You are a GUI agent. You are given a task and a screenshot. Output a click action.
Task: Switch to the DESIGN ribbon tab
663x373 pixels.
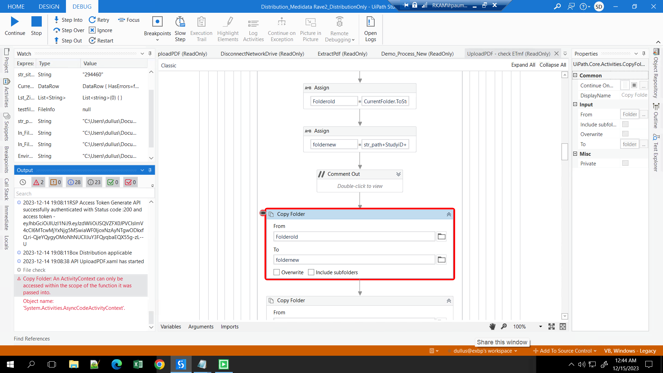click(x=49, y=7)
